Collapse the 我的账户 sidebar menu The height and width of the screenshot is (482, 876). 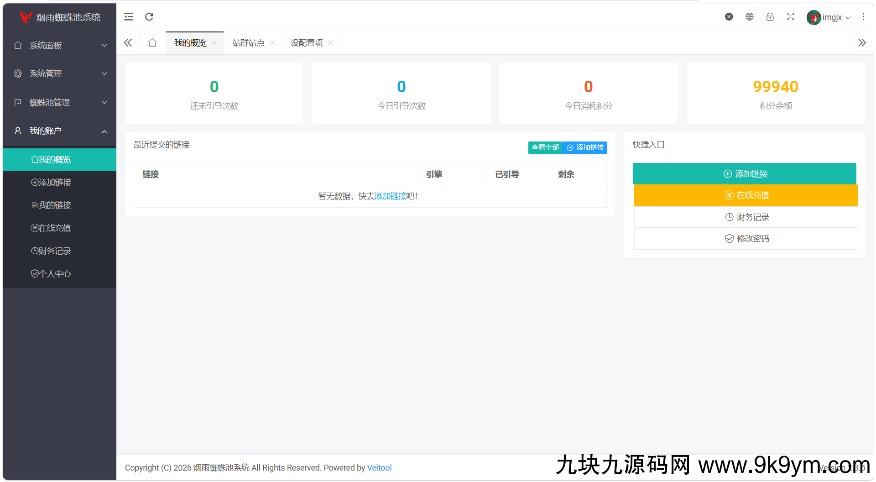coord(60,131)
